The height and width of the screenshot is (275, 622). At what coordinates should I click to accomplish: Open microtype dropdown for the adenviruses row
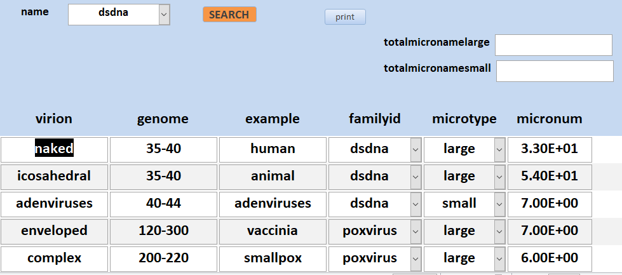pyautogui.click(x=499, y=205)
